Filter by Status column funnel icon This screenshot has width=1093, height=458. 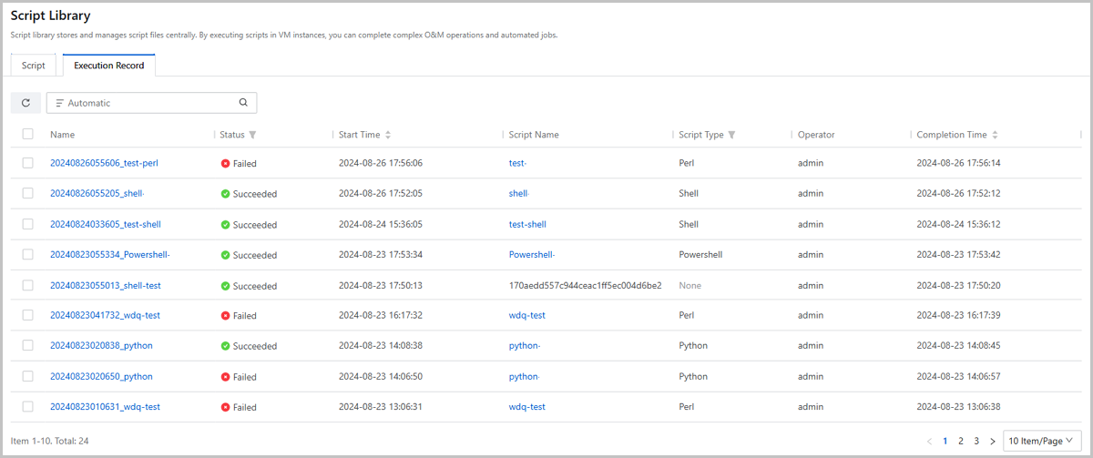pyautogui.click(x=252, y=135)
